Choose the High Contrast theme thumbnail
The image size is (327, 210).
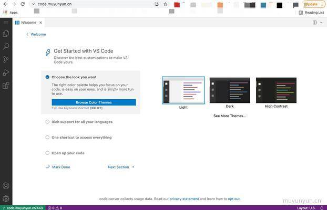click(x=276, y=90)
